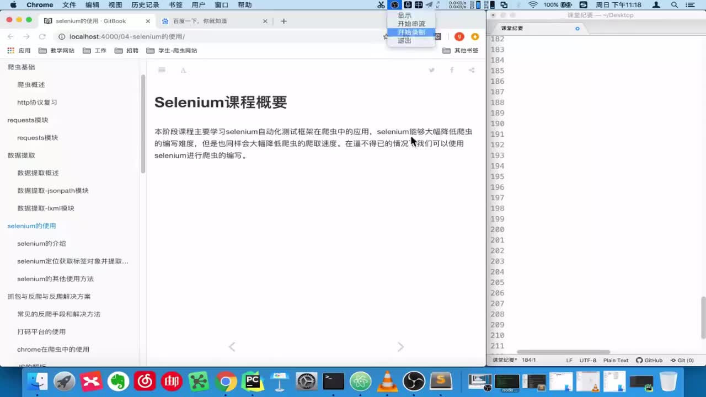This screenshot has height=397, width=706.
Task: Open the 学生-爬虫网站 bookmark folder
Action: [x=172, y=50]
